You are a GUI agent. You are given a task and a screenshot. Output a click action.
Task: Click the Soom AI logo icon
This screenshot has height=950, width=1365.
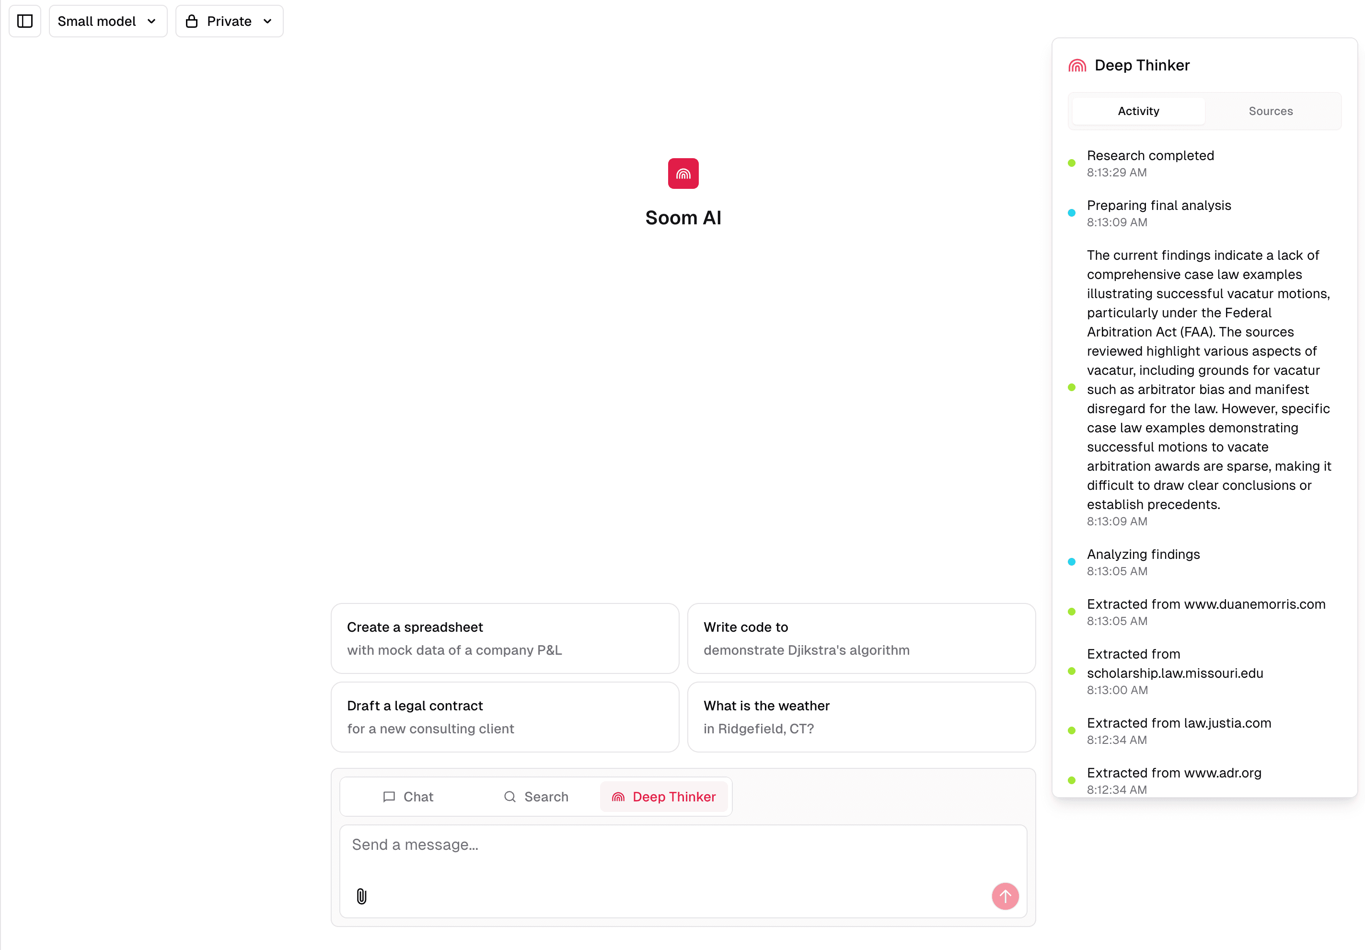[x=683, y=174]
